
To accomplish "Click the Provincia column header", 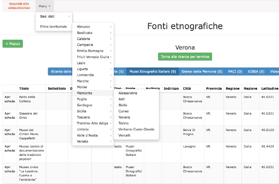I will pos(214,89).
